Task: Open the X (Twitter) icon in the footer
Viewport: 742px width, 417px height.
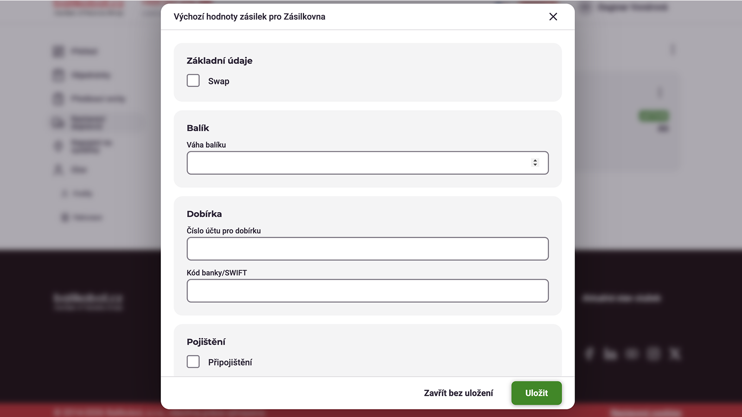Action: pos(675,354)
